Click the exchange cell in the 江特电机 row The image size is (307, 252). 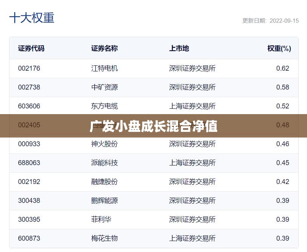(x=192, y=68)
